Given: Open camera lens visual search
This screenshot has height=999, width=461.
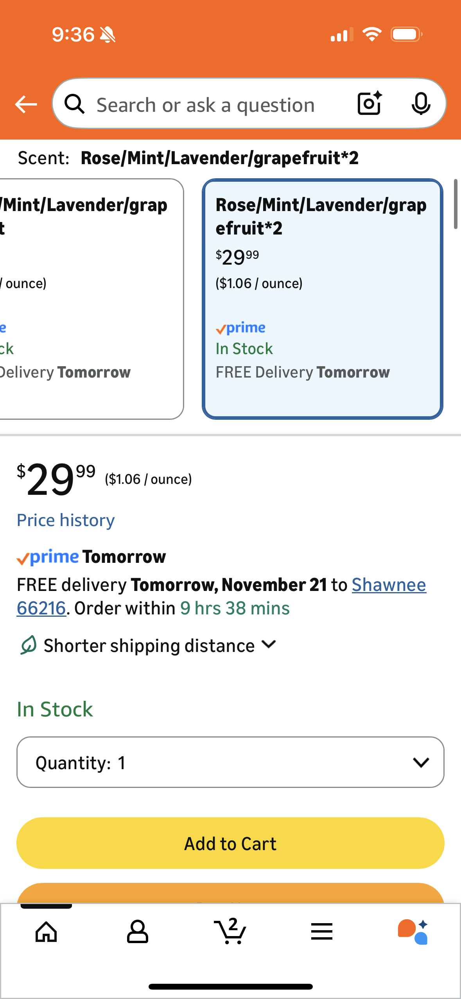Looking at the screenshot, I should pos(370,104).
